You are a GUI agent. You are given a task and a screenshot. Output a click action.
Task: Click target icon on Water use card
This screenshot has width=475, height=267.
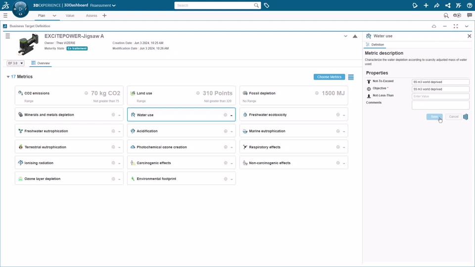(226, 115)
